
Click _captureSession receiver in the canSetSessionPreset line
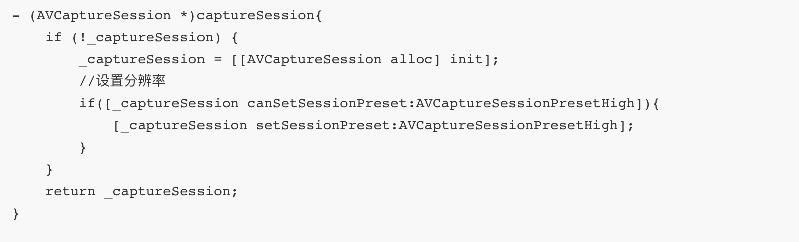click(175, 103)
